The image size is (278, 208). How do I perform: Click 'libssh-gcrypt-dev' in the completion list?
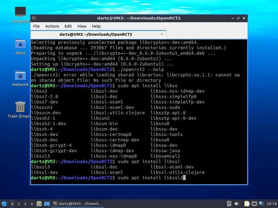pyautogui.click(x=54, y=151)
